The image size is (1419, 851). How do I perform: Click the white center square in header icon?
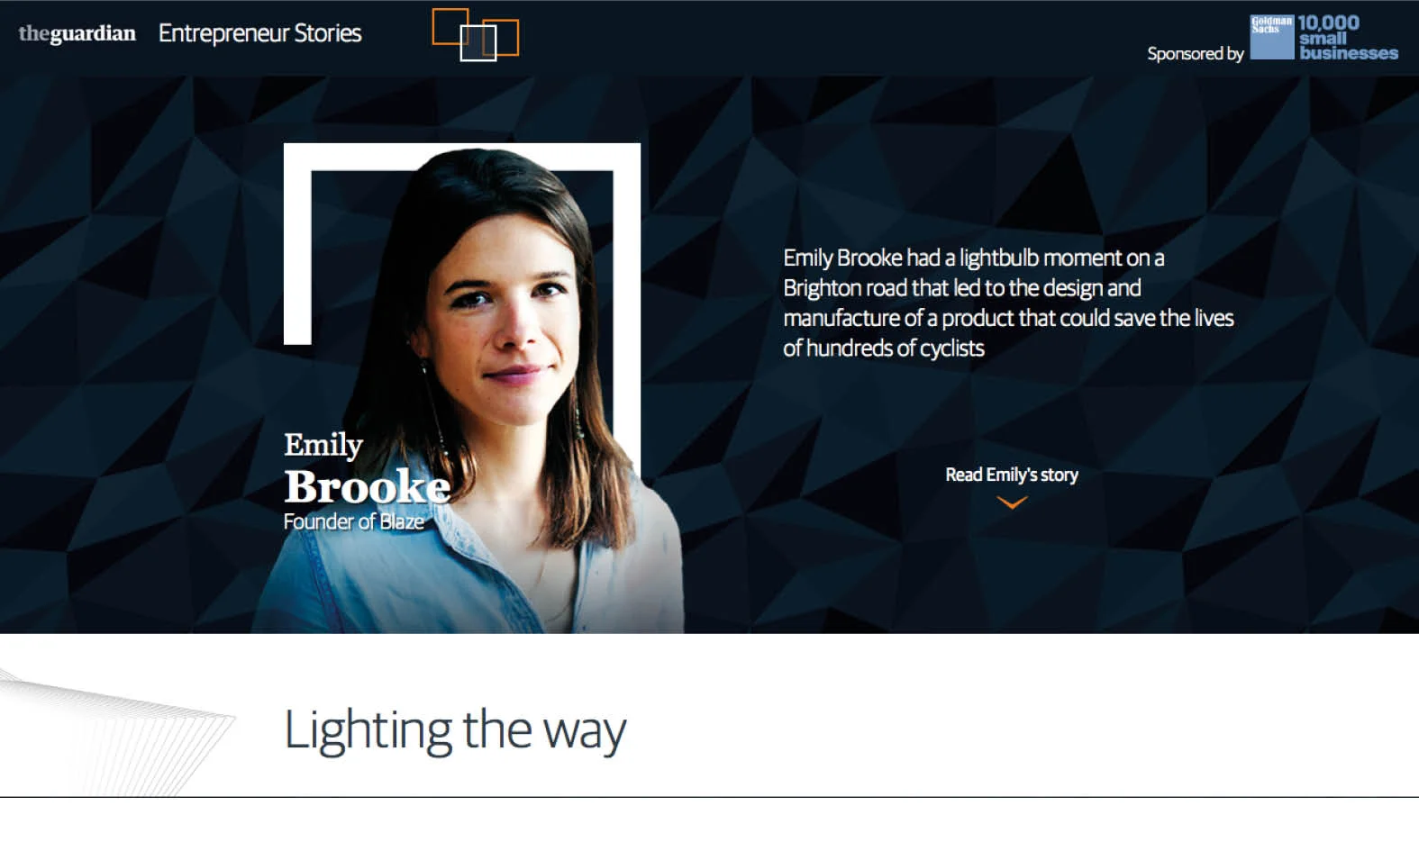(478, 43)
